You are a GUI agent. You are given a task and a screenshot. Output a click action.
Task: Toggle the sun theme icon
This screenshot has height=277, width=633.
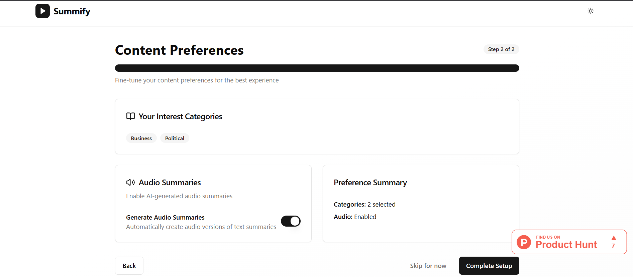click(591, 11)
